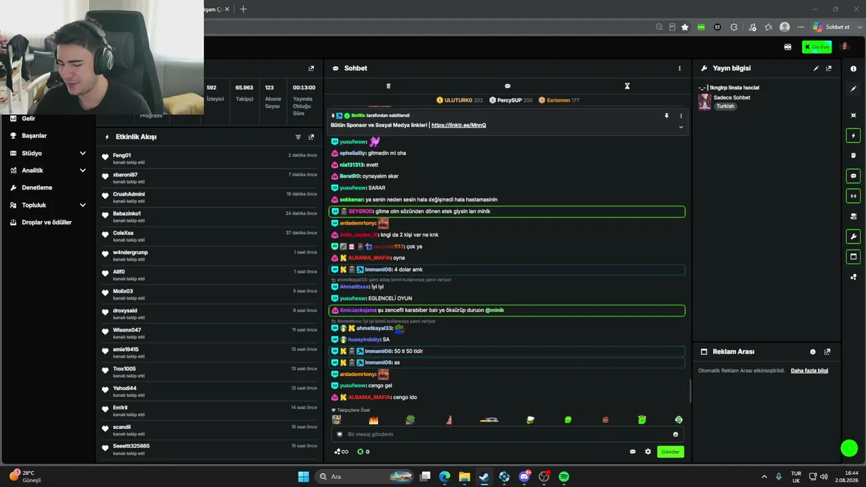Toggle the lightning bolt icon in right sidebar
The height and width of the screenshot is (487, 866).
point(853,135)
